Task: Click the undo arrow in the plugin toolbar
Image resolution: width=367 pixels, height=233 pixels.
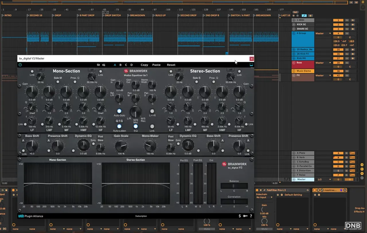Action: (98, 65)
